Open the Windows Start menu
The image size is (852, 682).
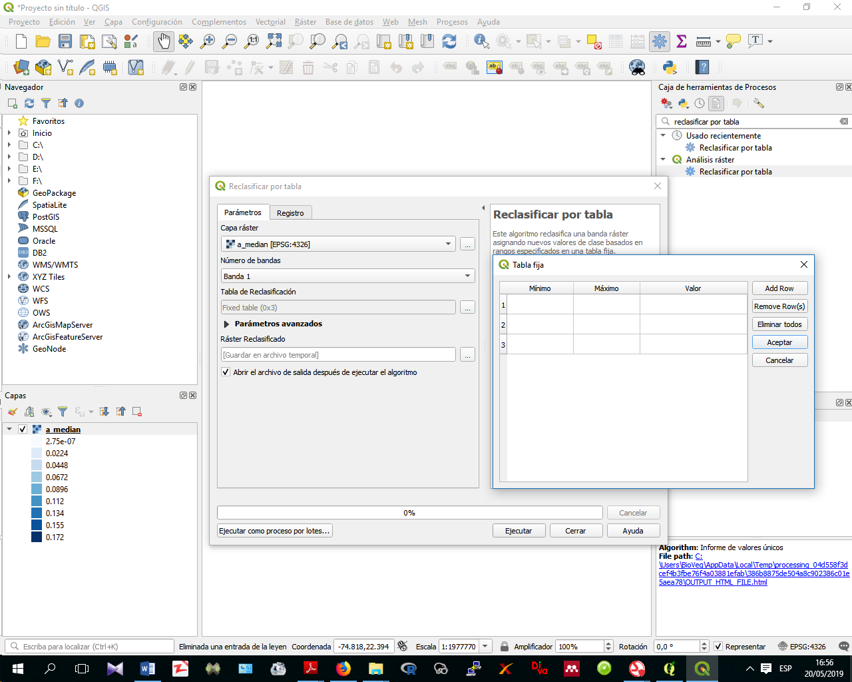pyautogui.click(x=17, y=669)
